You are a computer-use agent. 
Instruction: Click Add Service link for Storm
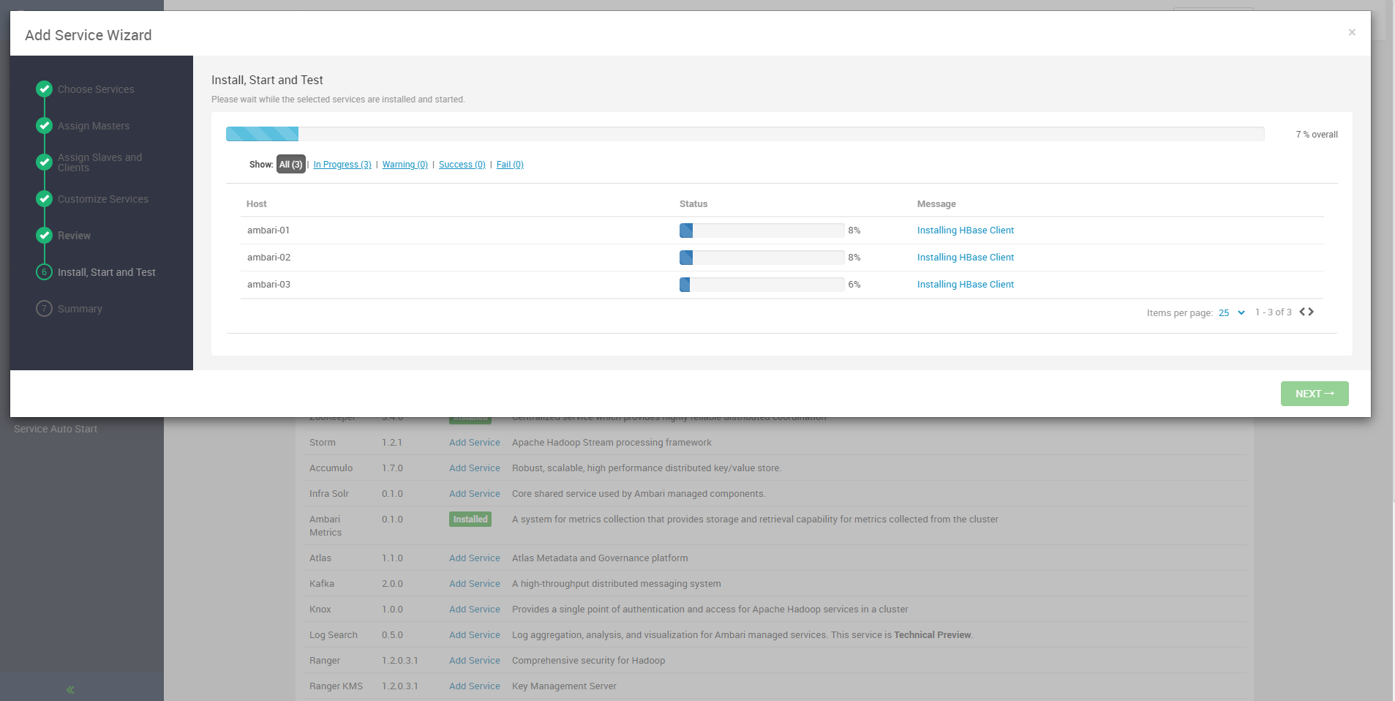point(475,443)
